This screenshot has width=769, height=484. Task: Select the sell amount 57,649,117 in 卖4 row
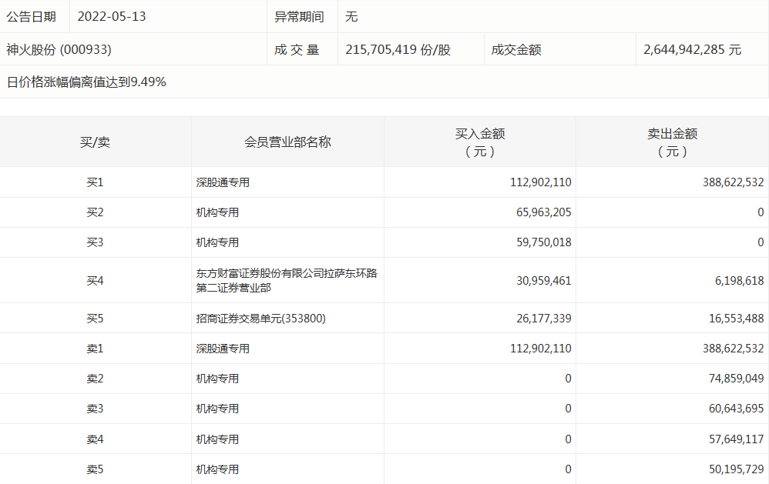pos(732,439)
